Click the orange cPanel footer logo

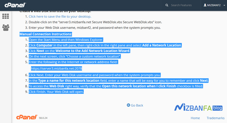point(27,117)
